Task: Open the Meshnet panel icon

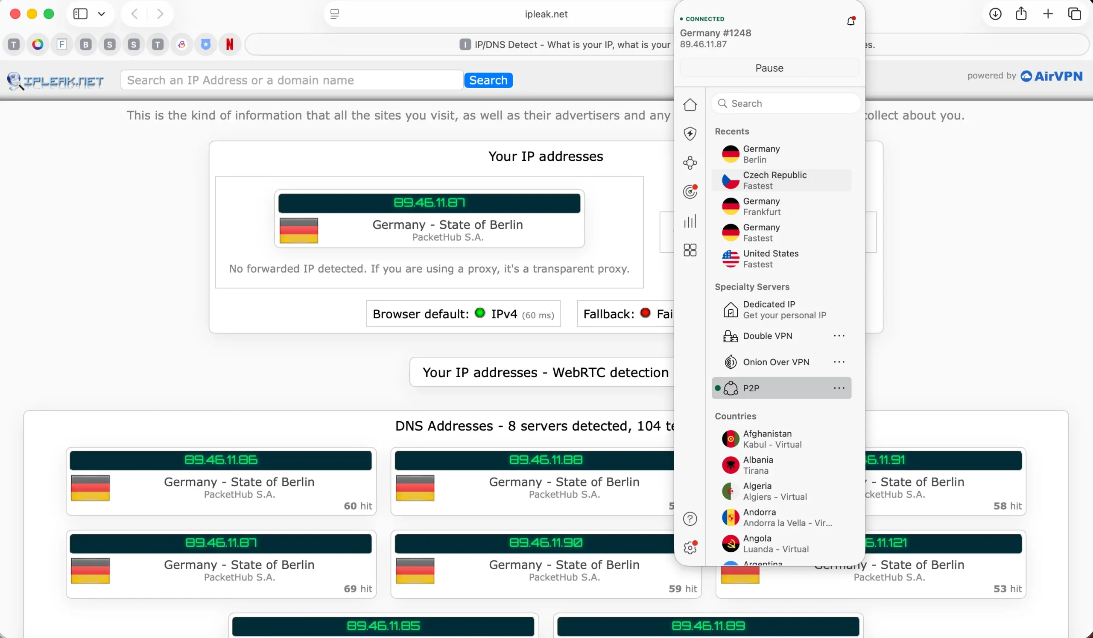Action: 690,163
